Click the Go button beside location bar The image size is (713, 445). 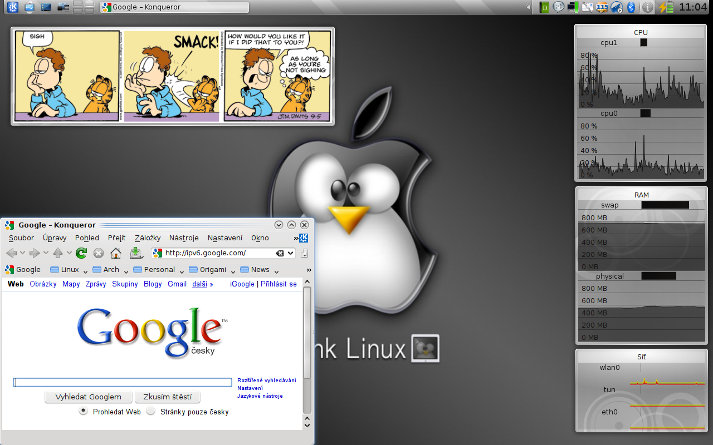(x=305, y=253)
